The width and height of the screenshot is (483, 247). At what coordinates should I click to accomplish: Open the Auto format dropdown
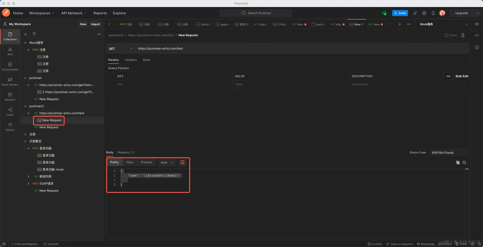167,162
